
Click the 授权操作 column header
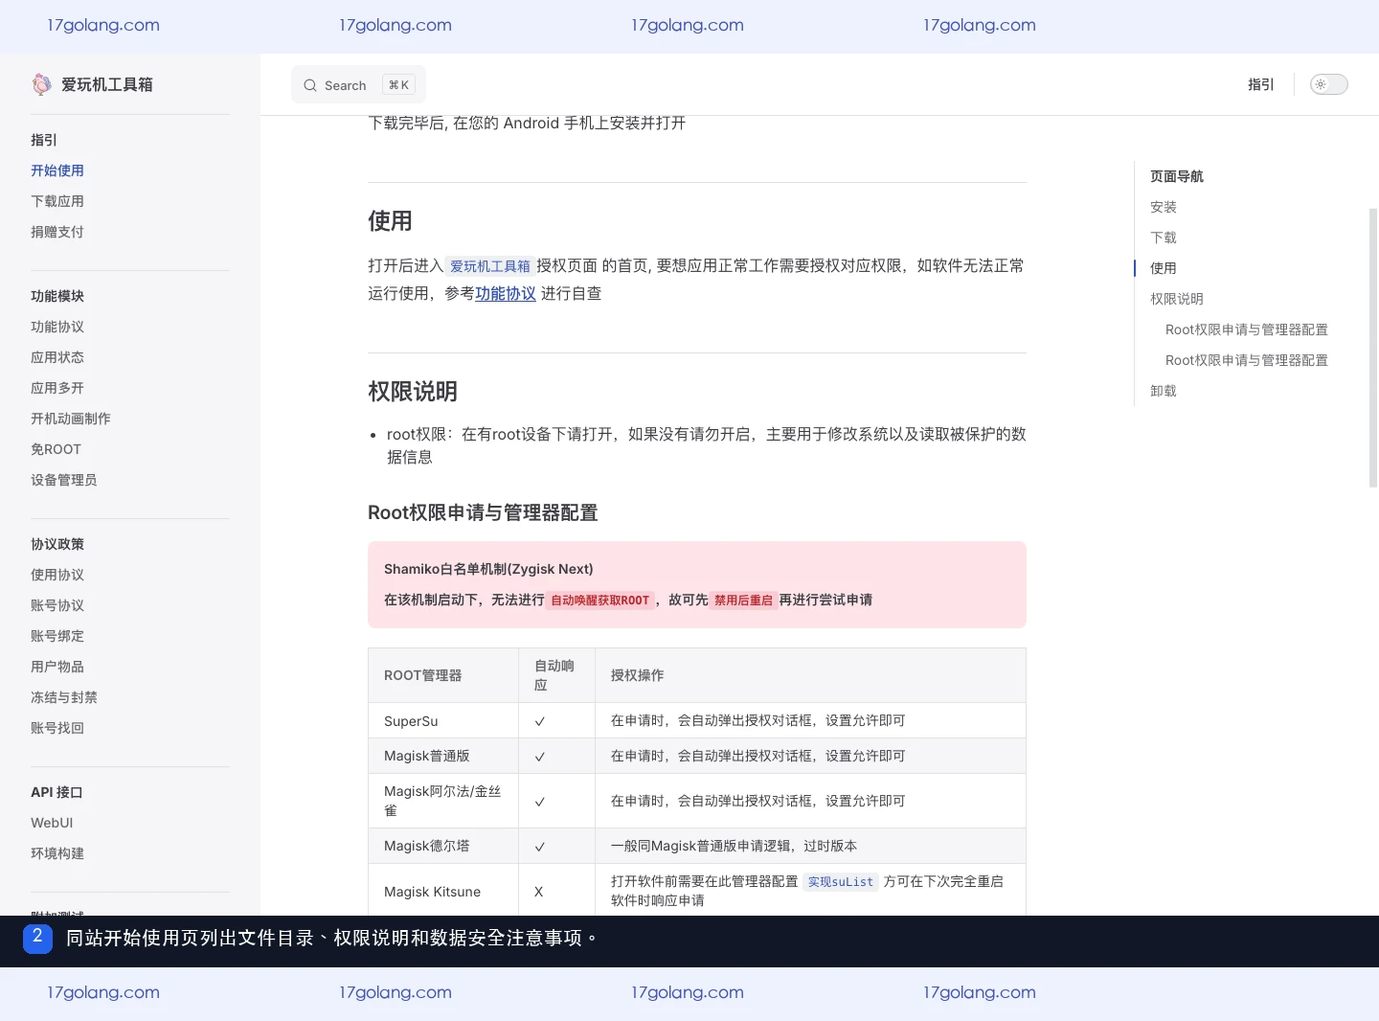[x=810, y=675]
